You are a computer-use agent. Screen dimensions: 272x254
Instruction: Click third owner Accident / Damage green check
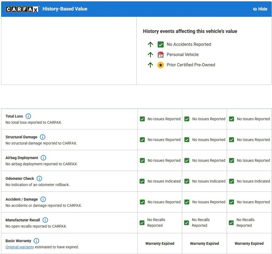pyautogui.click(x=231, y=202)
